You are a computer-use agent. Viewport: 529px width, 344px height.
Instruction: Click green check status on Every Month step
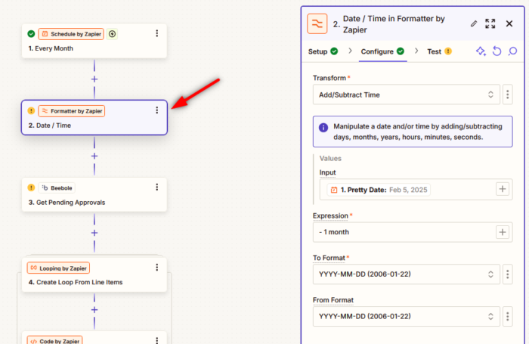coord(31,34)
